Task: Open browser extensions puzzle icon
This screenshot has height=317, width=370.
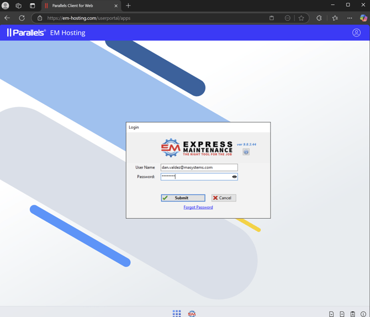Action: pos(319,18)
